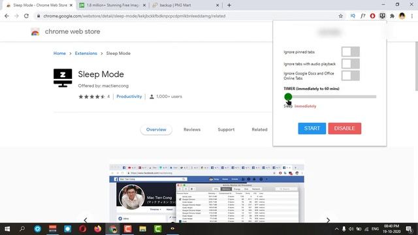
Task: Open Windows Start menu
Action: point(7,229)
